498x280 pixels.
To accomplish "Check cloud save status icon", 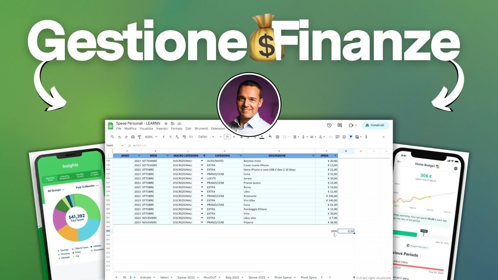I will coord(179,124).
